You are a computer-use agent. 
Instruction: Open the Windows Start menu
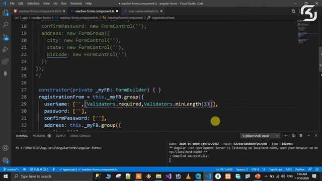6,176
